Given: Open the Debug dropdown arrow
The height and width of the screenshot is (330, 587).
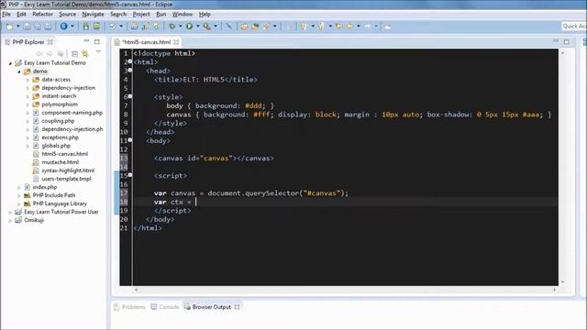Looking at the screenshot, I should (x=181, y=27).
